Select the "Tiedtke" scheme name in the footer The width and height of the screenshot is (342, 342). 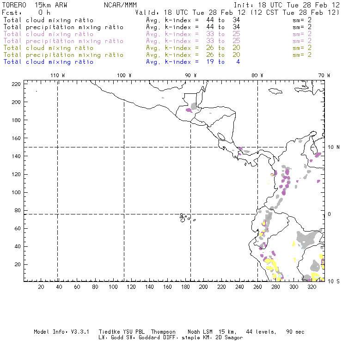tap(109, 332)
